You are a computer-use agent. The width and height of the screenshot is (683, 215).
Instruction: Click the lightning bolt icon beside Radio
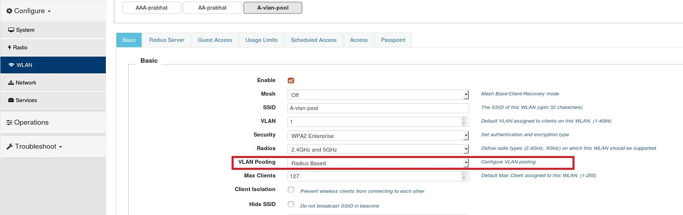pos(10,48)
